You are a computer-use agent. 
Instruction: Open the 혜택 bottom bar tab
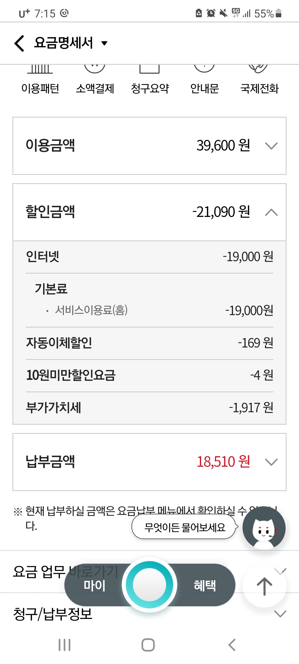pyautogui.click(x=205, y=585)
